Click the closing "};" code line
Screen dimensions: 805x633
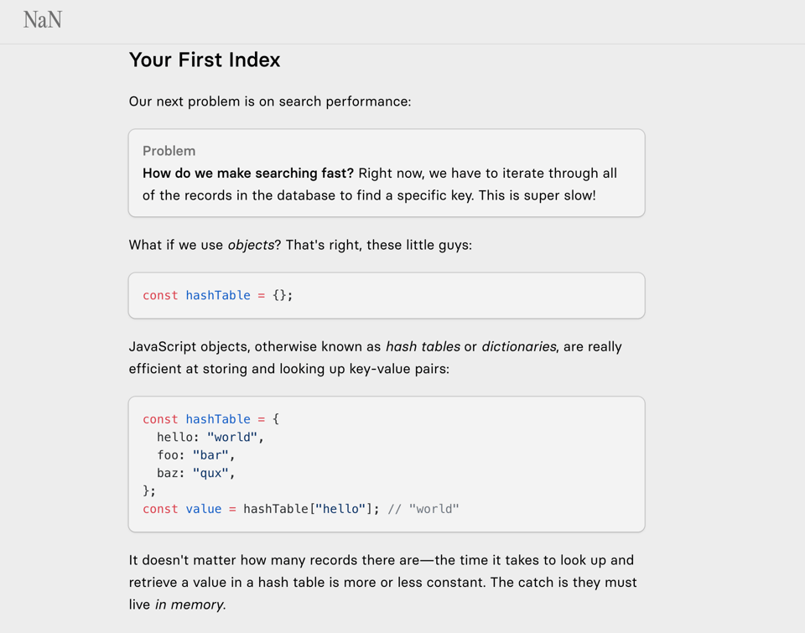[149, 490]
